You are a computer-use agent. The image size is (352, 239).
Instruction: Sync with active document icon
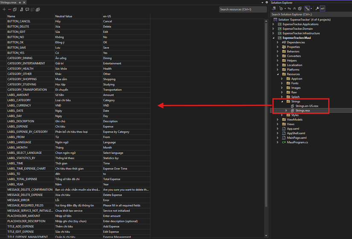coord(289,9)
